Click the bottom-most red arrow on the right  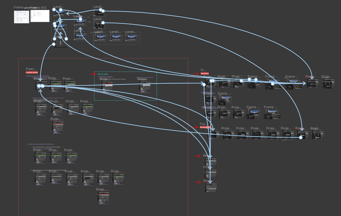[x=198, y=182]
